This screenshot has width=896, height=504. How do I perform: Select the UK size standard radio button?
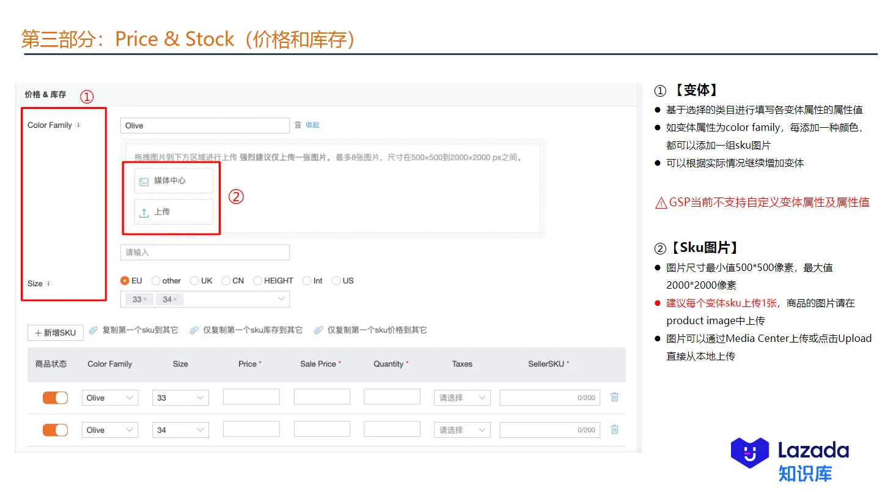tap(194, 280)
